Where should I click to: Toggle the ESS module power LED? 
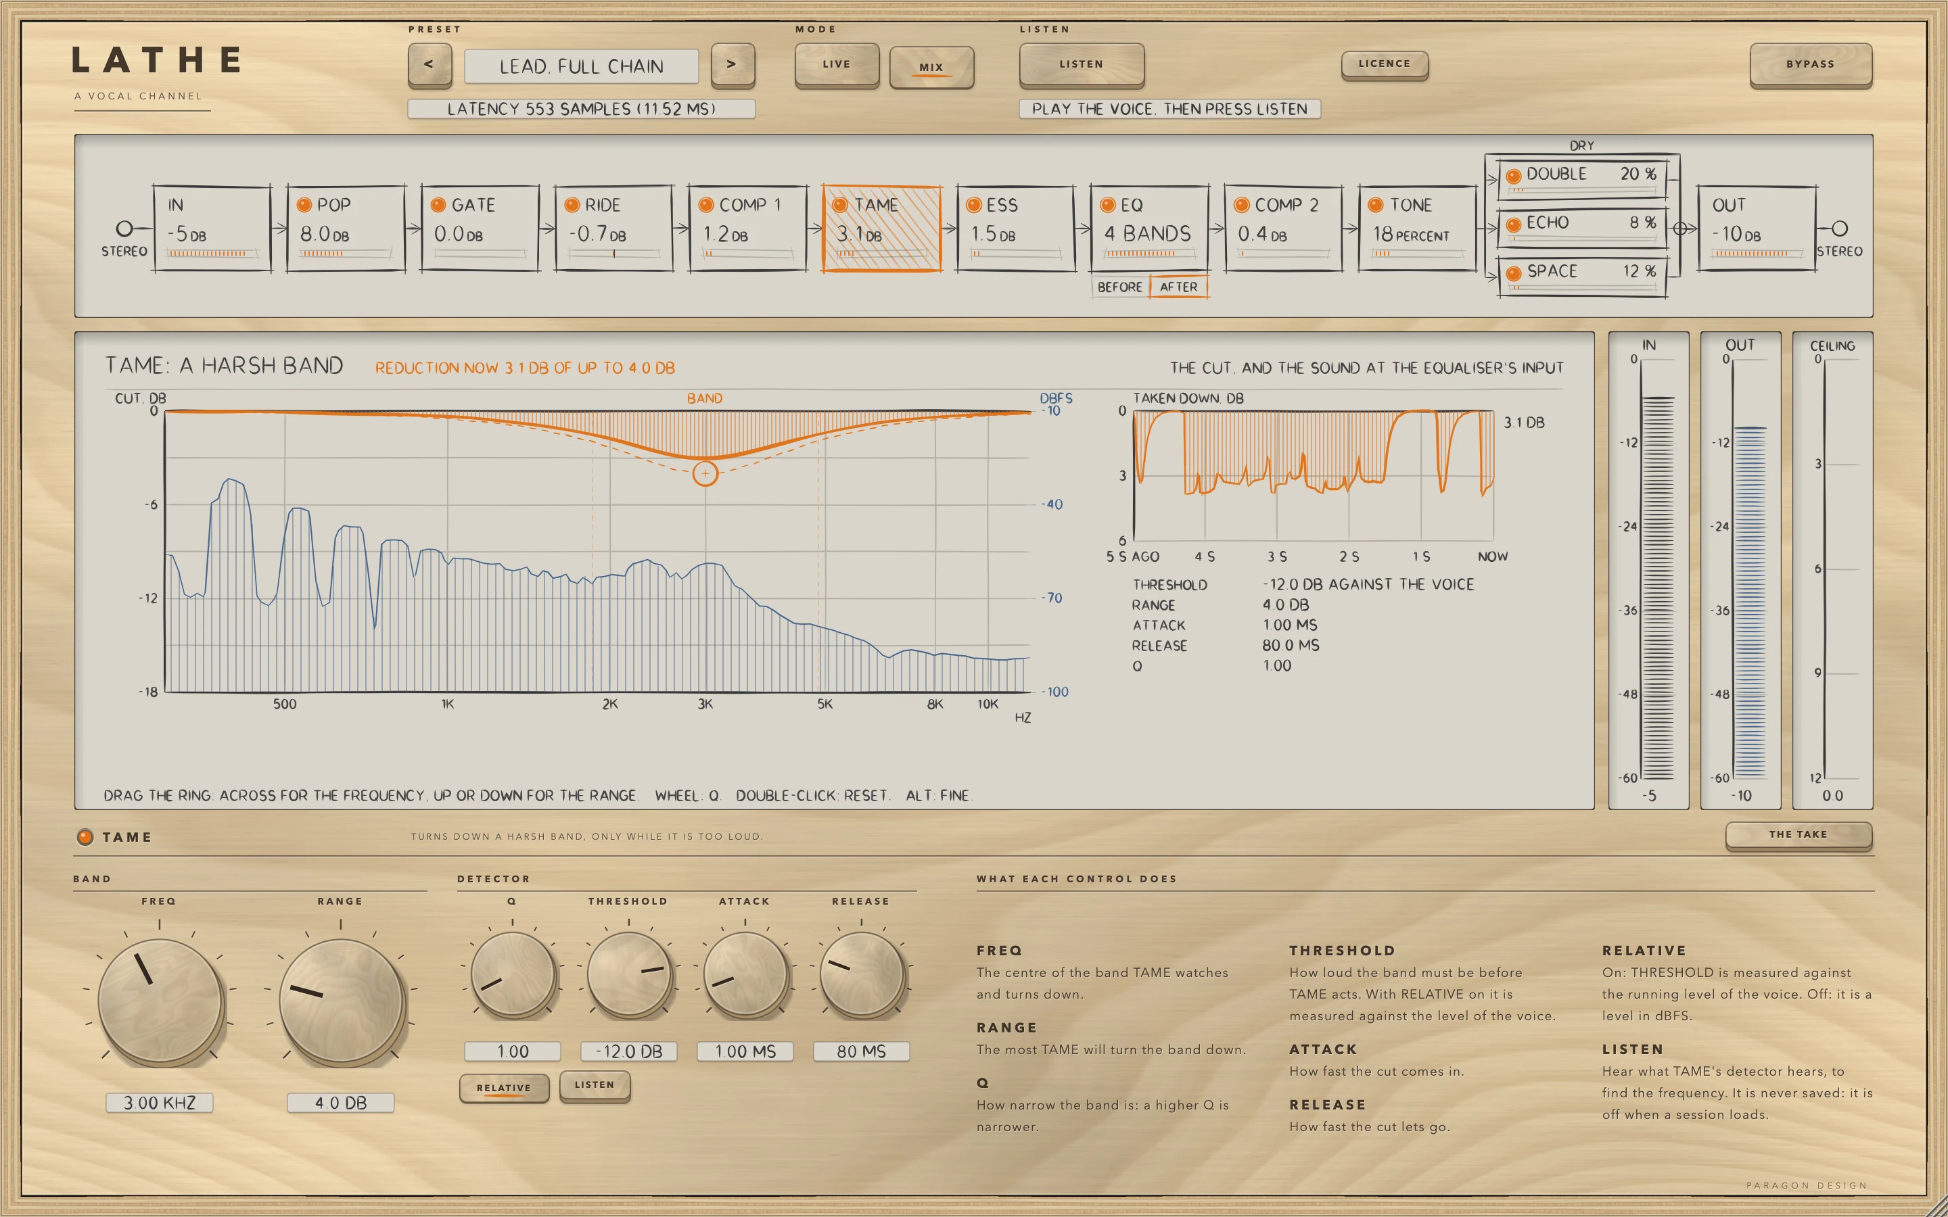(973, 206)
